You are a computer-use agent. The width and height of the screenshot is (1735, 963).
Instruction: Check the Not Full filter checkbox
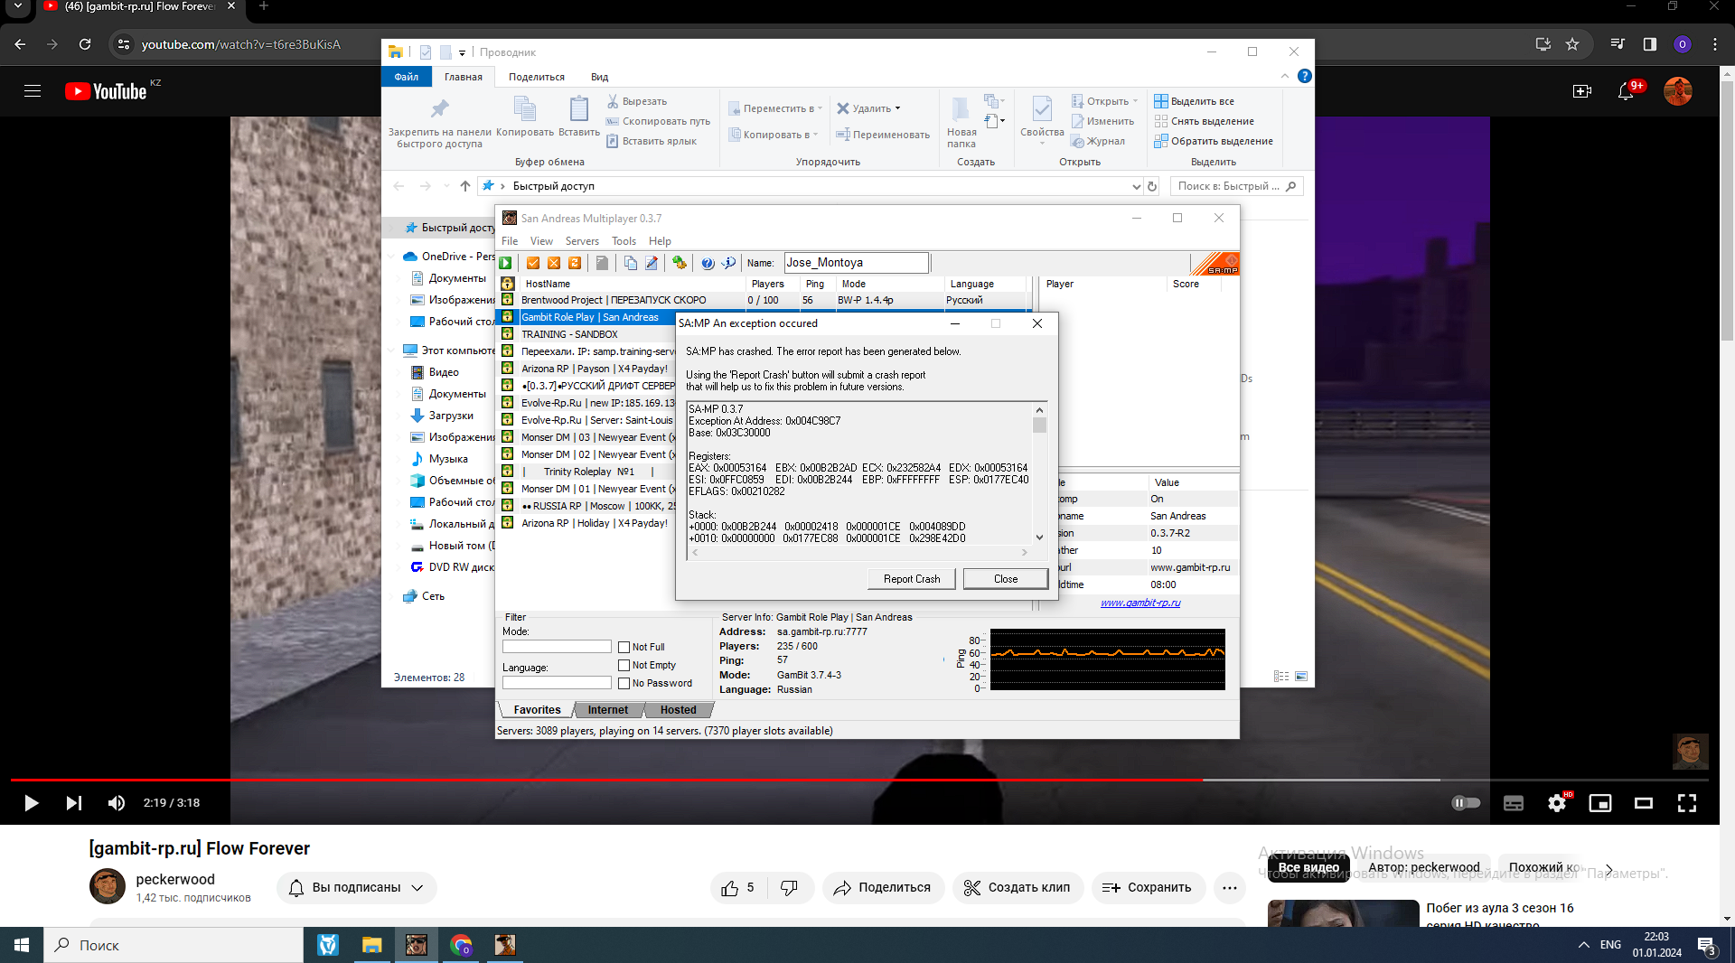624,647
